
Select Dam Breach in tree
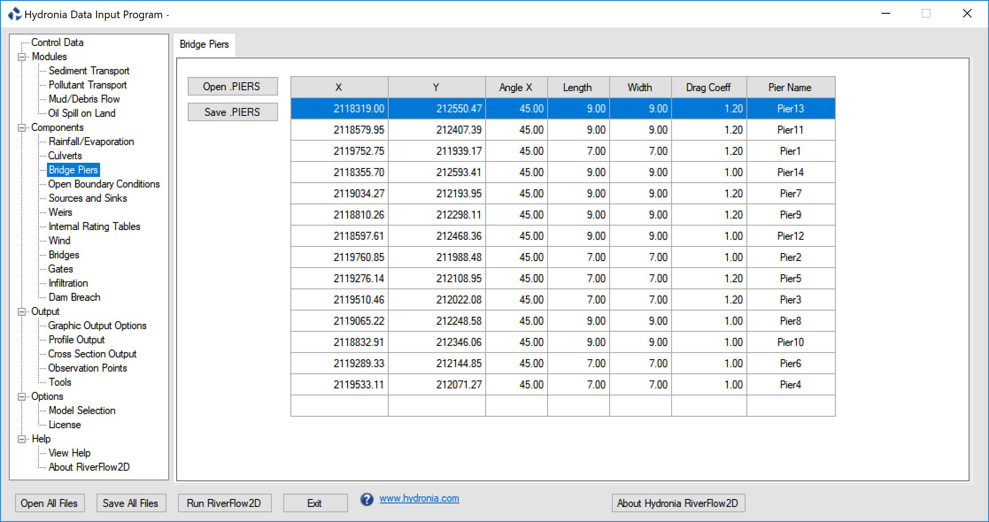pos(74,297)
